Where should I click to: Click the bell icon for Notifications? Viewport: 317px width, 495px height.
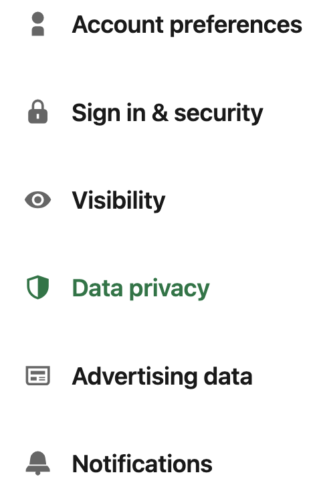tap(38, 463)
